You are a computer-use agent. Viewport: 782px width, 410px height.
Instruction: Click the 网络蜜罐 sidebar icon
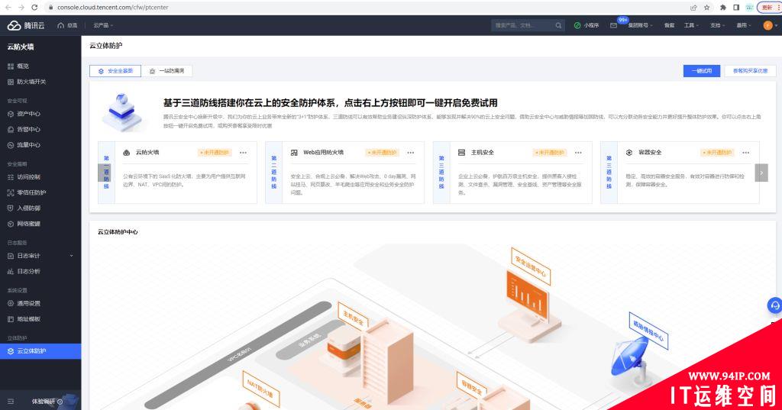click(11, 224)
